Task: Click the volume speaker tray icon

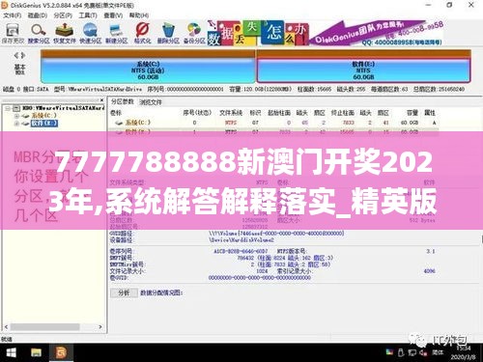Action: (423, 353)
